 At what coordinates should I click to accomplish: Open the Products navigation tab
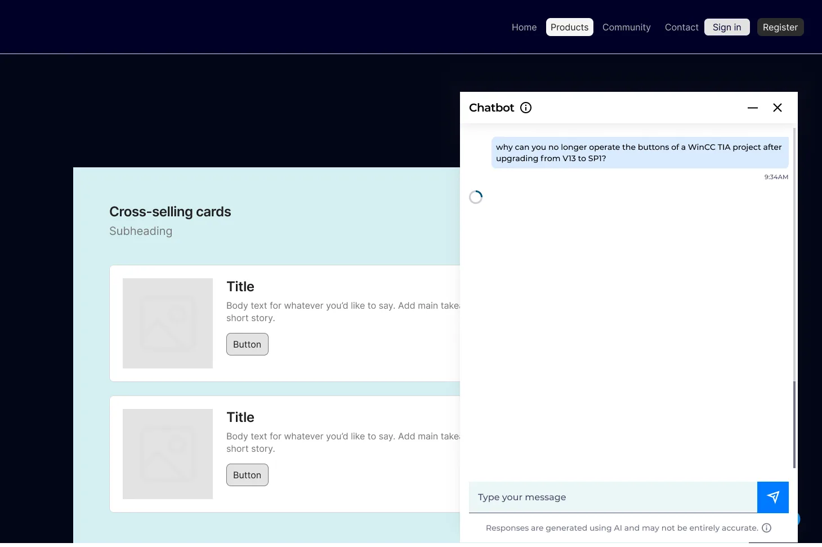point(570,27)
